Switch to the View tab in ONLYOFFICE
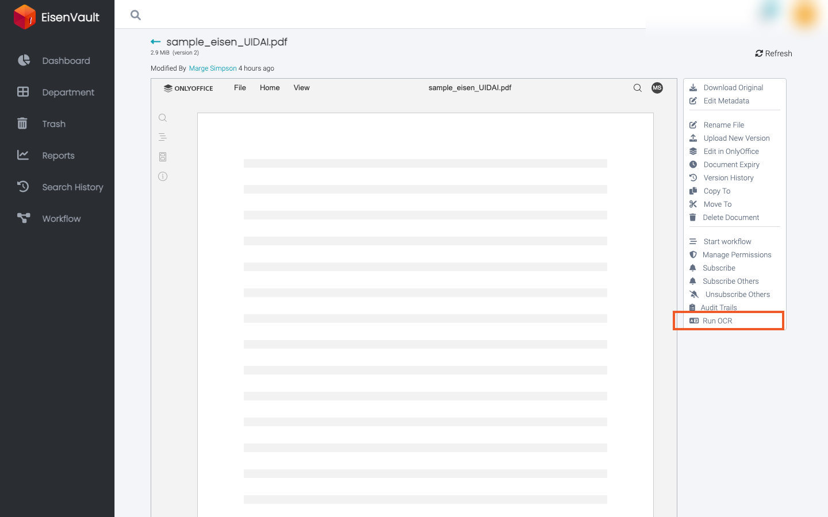Viewport: 828px width, 517px height. tap(302, 88)
